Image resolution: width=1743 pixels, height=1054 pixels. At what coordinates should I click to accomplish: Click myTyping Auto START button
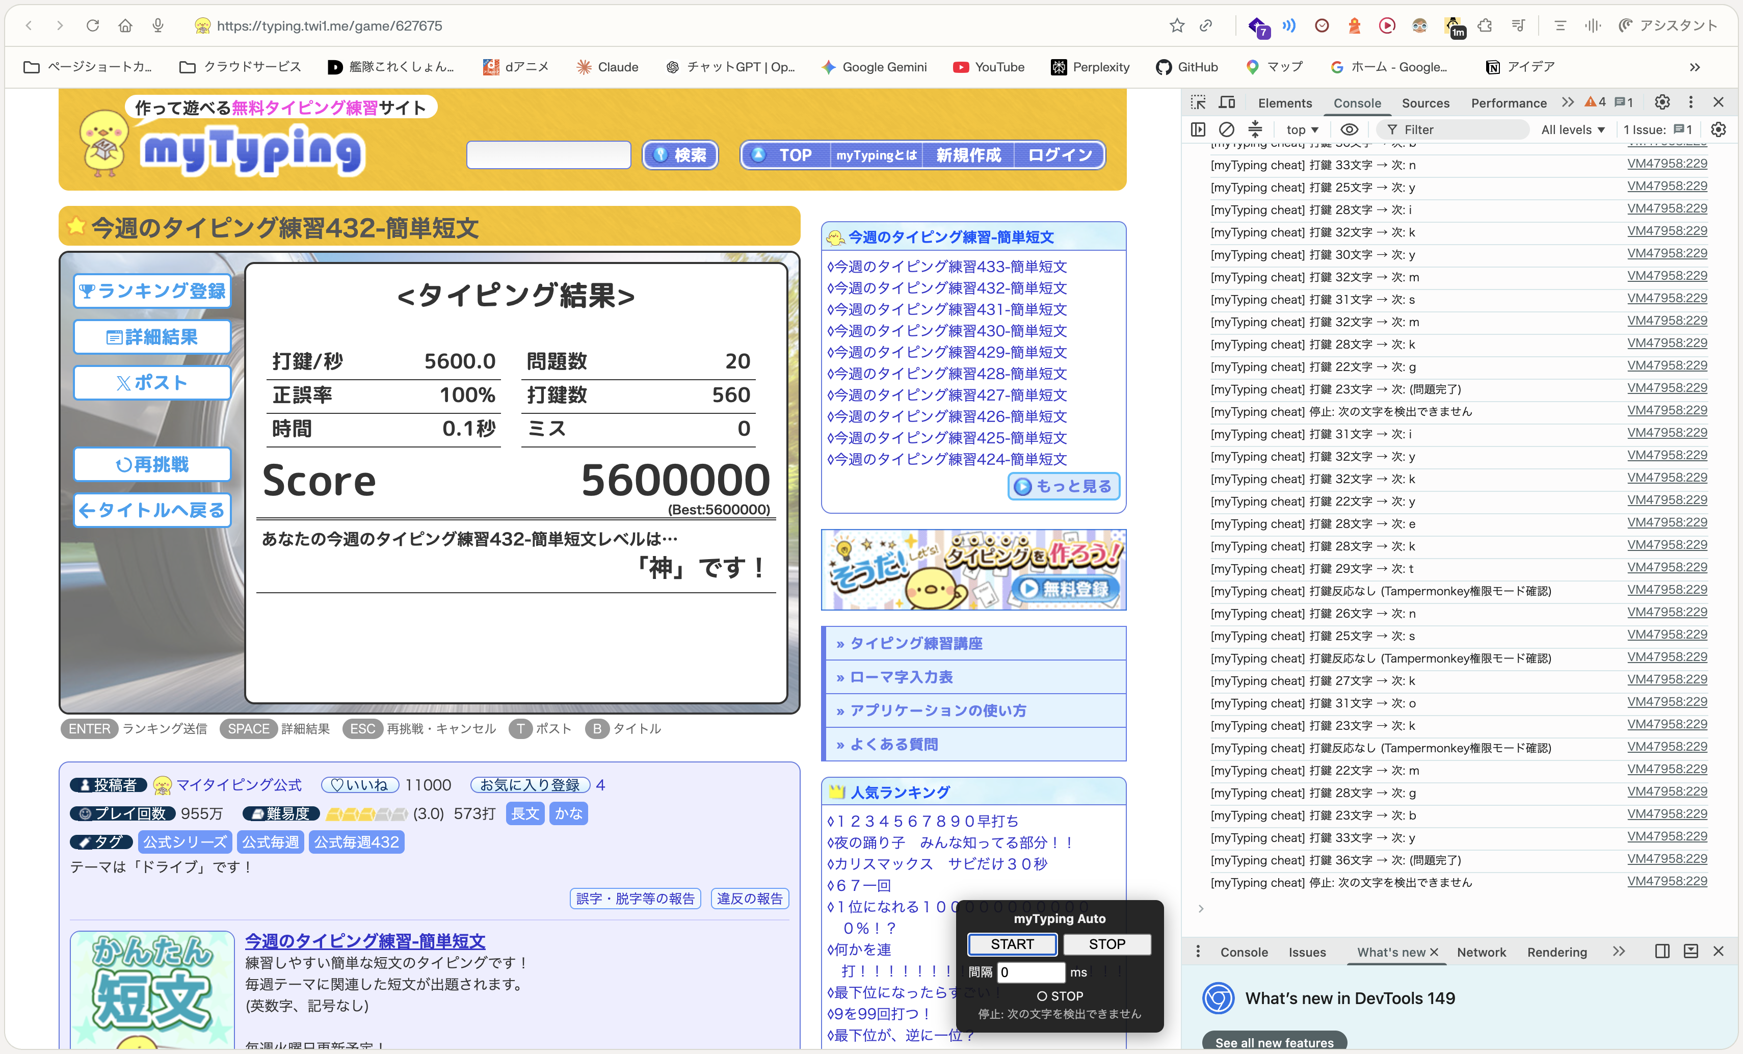tap(1012, 944)
